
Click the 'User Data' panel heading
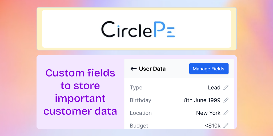point(152,69)
